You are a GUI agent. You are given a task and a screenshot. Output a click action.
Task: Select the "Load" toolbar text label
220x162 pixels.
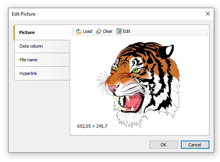point(88,31)
